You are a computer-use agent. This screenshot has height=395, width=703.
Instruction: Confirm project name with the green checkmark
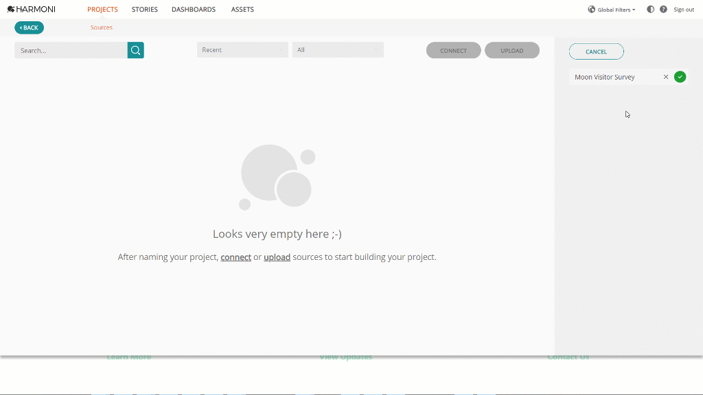(x=680, y=77)
